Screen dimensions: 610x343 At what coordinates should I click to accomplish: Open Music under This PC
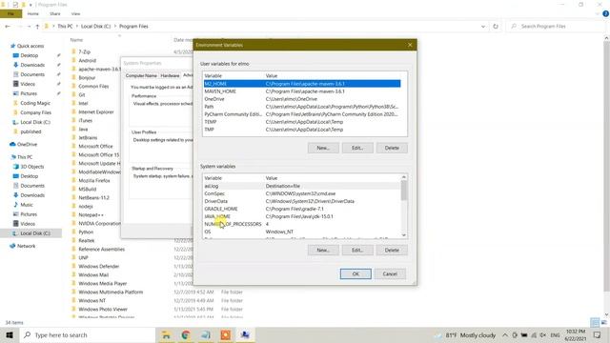[27, 205]
